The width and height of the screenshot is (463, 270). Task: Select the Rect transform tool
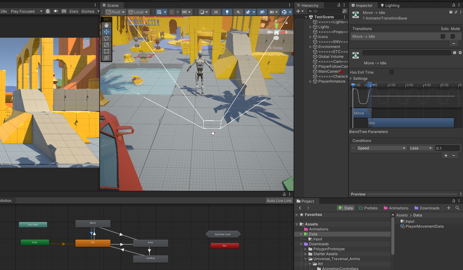pos(106,51)
